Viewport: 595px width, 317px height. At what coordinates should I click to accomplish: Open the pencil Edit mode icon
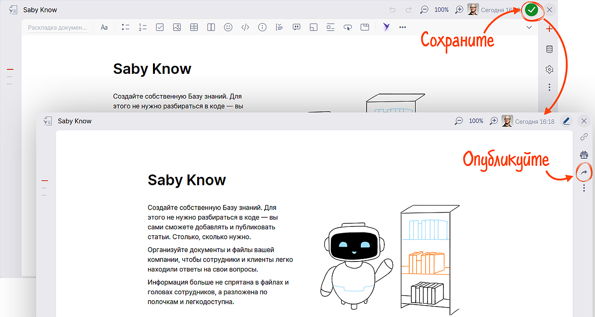[566, 121]
